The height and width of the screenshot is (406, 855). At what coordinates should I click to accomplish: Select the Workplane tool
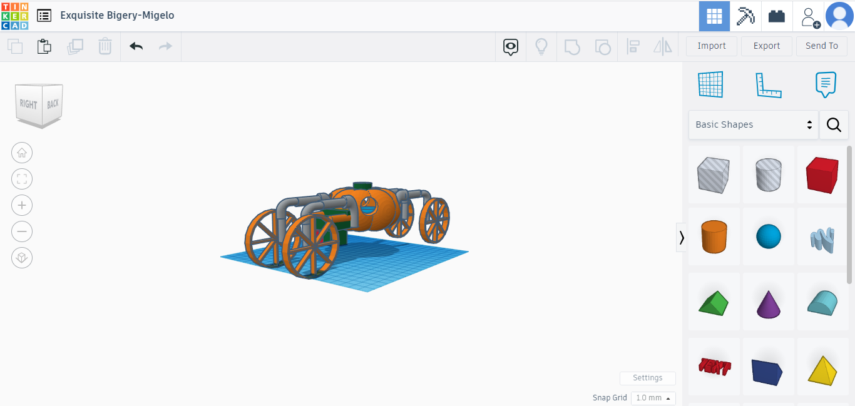coord(710,83)
